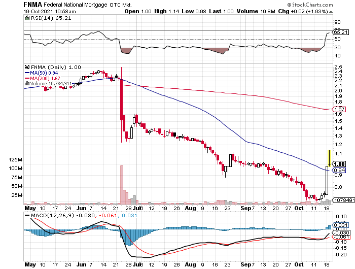Click the red -0.061 signal value in MACD legend
The height and width of the screenshot is (269, 355).
coord(108,215)
